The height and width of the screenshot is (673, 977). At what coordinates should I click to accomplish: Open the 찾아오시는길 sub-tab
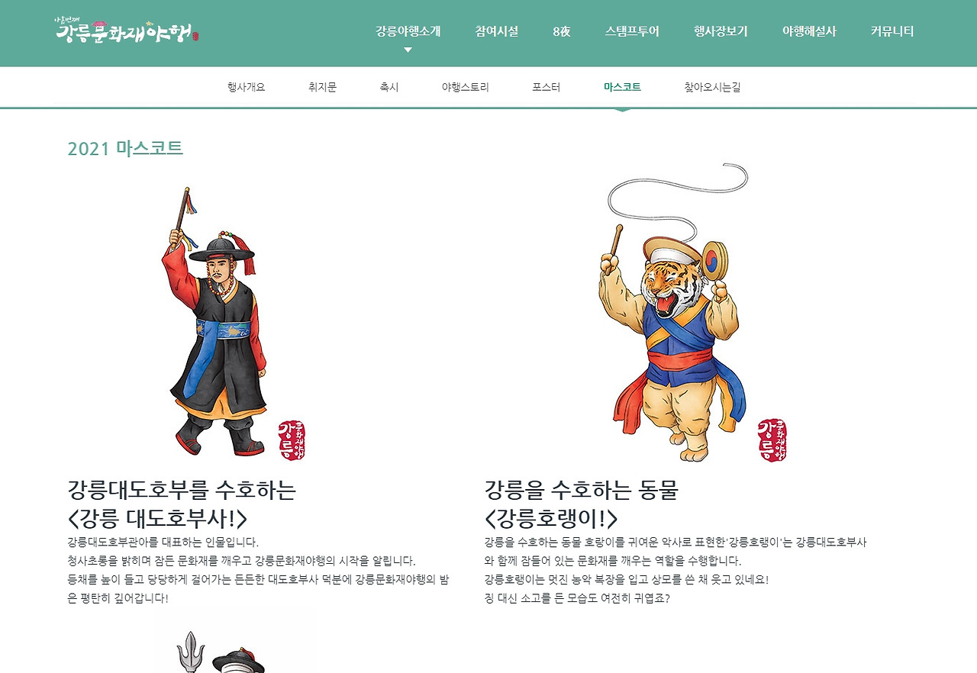(x=712, y=87)
